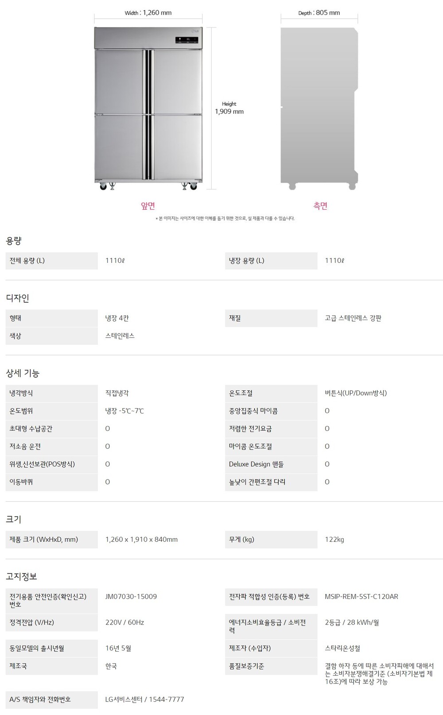Click the red 앞면 label
Viewport: 443px width, 715px height.
click(x=148, y=206)
